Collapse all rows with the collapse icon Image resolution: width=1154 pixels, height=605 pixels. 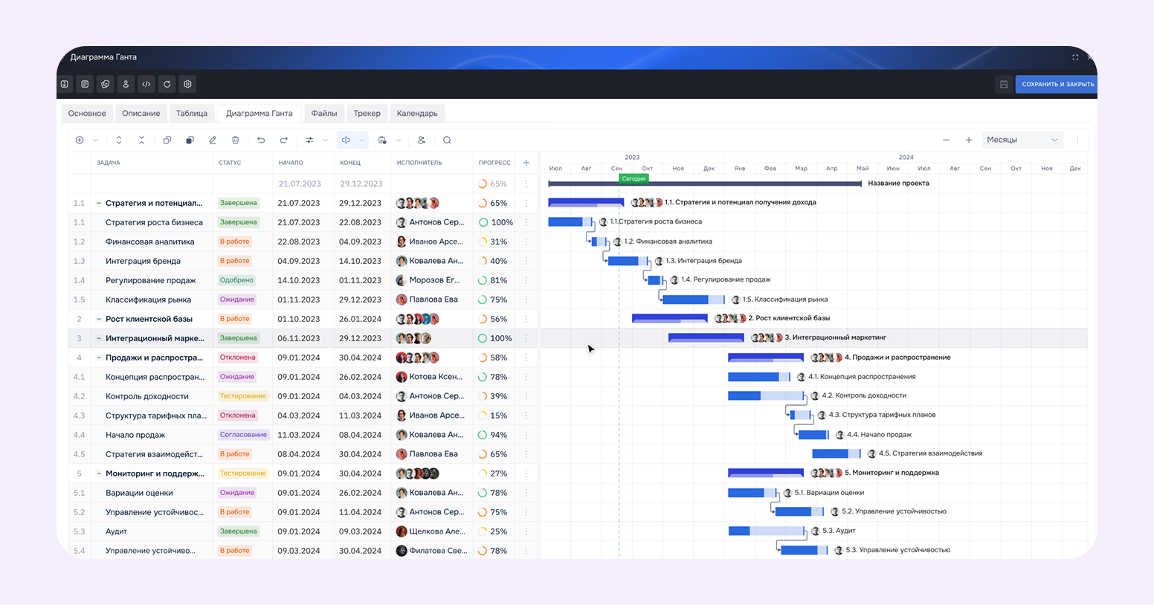pyautogui.click(x=141, y=140)
